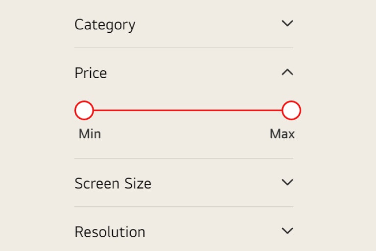Viewport: 376px width, 251px height.
Task: Expand the Resolution dropdown arrow
Action: pyautogui.click(x=287, y=230)
